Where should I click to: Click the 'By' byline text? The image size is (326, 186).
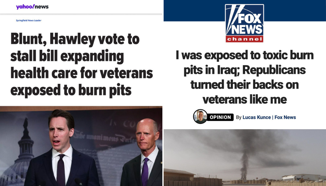[239, 117]
